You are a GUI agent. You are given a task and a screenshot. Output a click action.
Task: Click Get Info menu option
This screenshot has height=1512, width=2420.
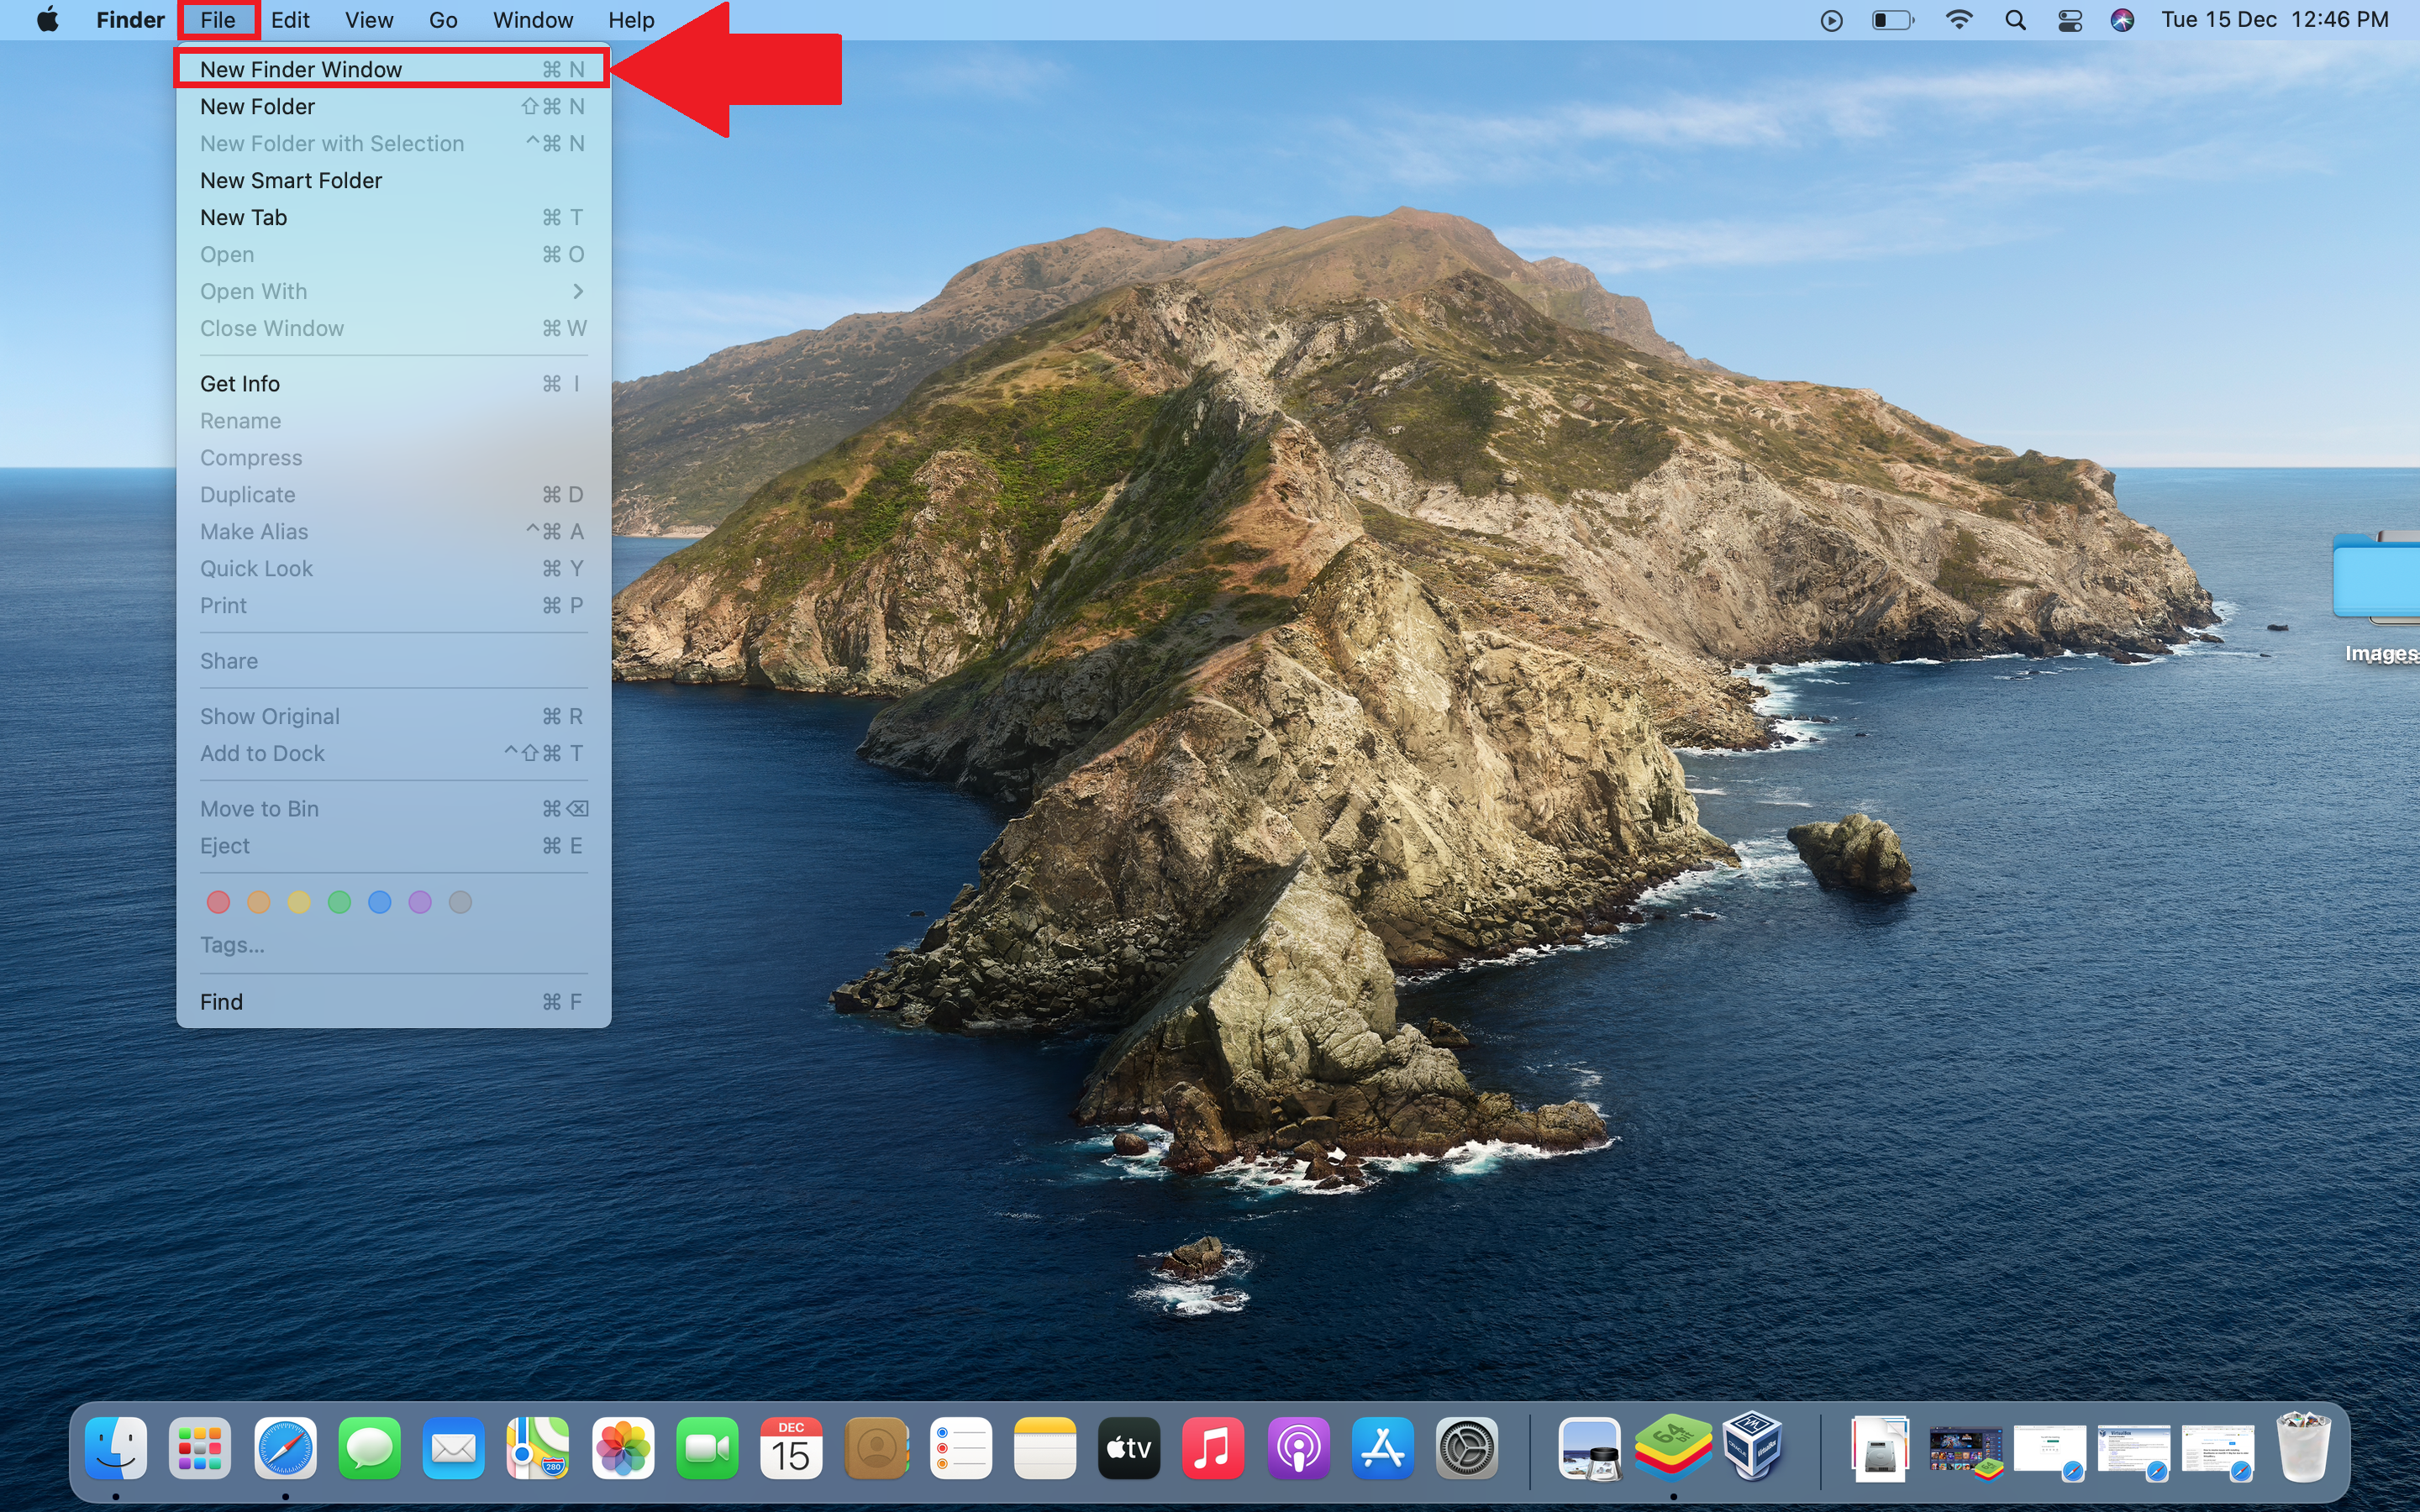tap(239, 381)
